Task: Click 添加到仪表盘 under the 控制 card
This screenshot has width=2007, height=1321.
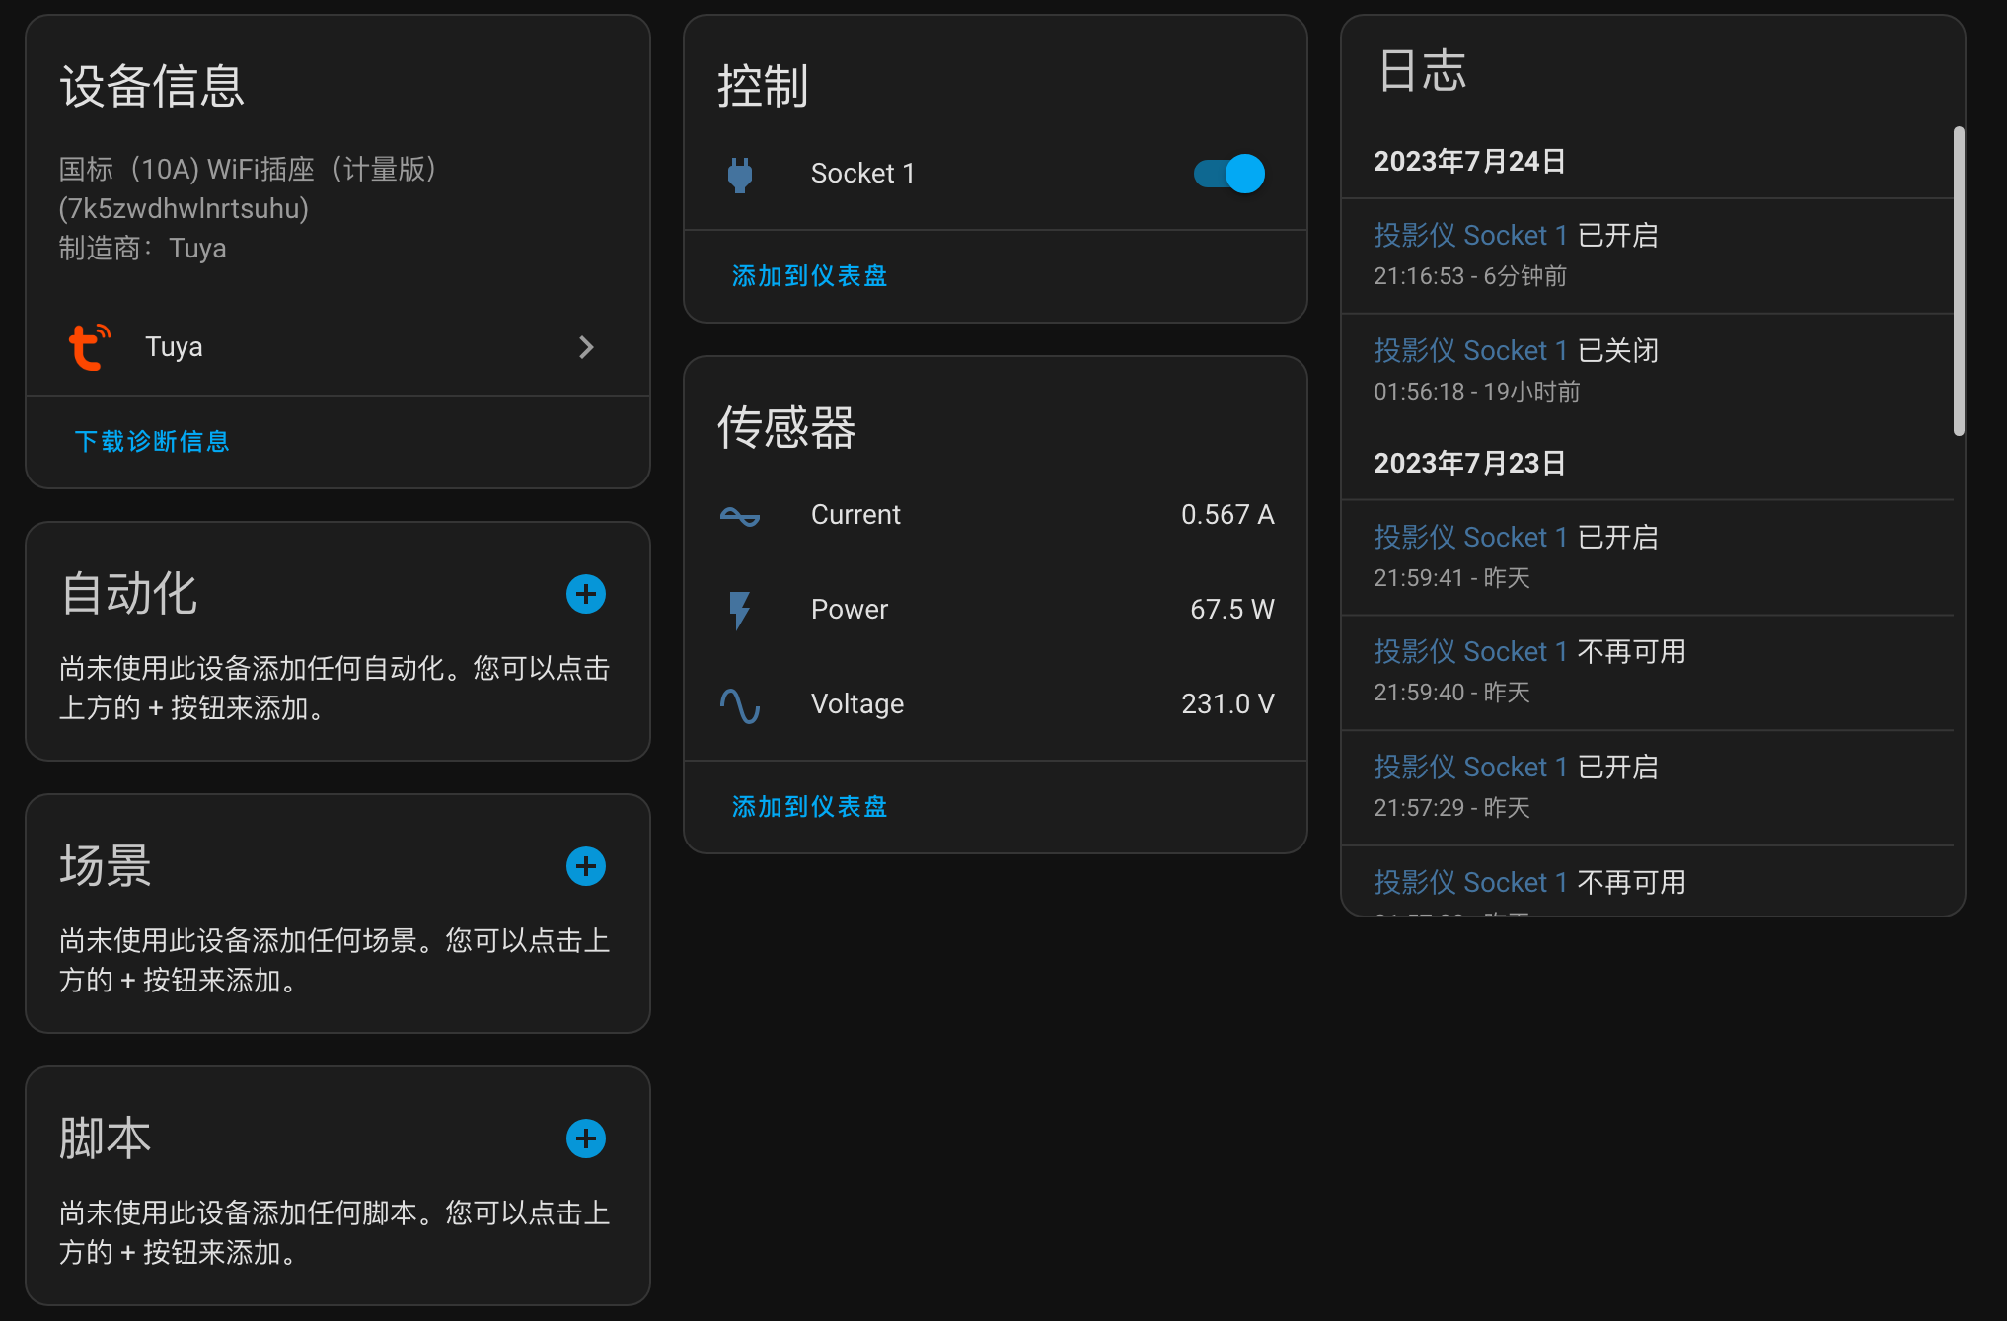Action: point(809,276)
